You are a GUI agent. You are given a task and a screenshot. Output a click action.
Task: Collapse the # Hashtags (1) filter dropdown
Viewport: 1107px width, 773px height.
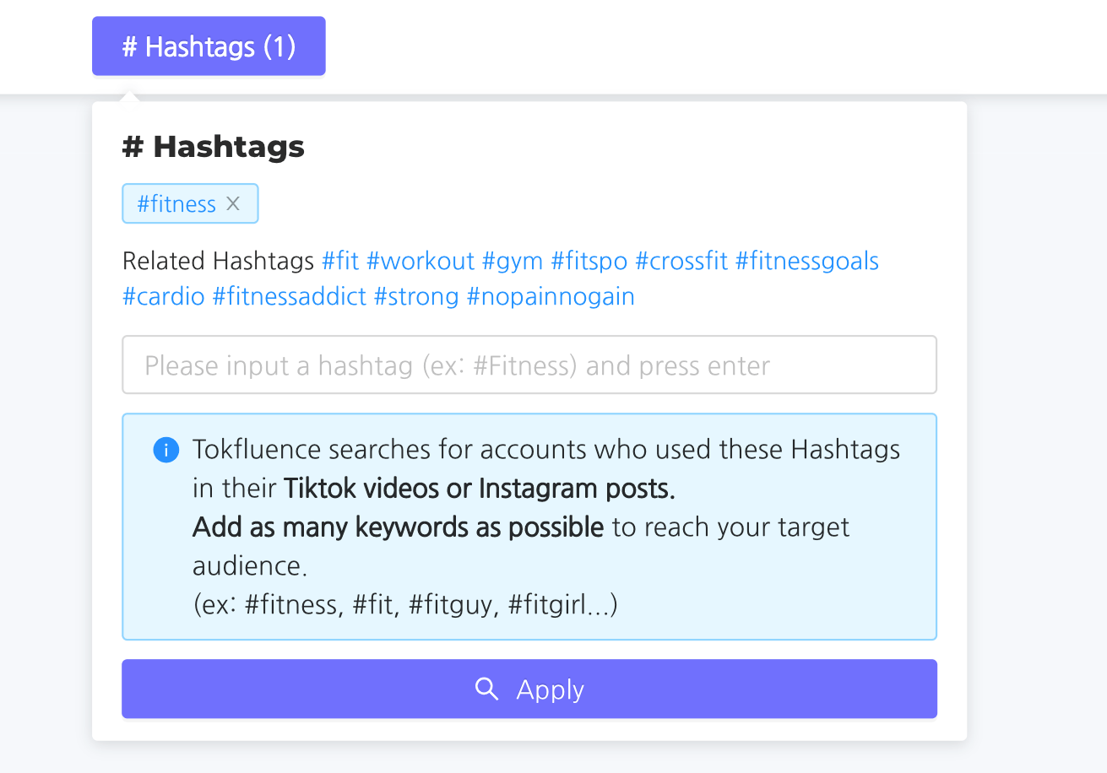tap(209, 46)
